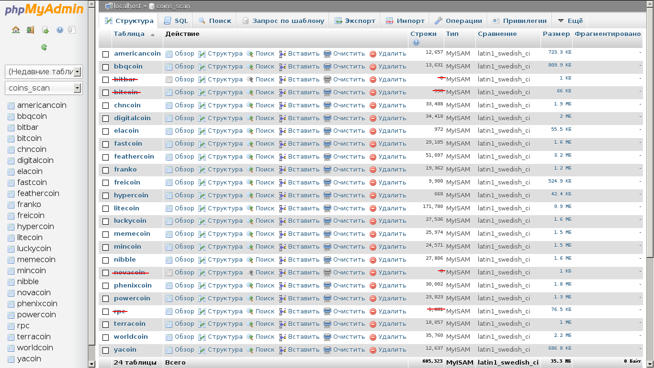Click the browse icon in the bbqcoin row
Screen dimensions: 654x368
point(169,67)
